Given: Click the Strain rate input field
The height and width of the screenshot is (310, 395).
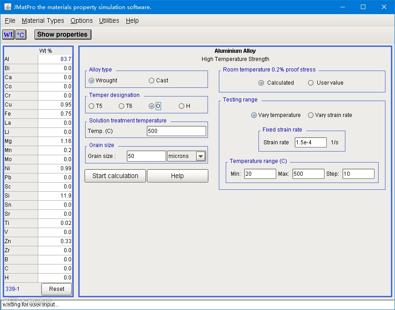Looking at the screenshot, I should click(x=311, y=142).
